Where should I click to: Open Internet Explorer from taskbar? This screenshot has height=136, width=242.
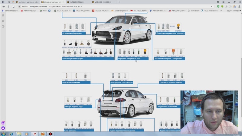tap(11, 134)
